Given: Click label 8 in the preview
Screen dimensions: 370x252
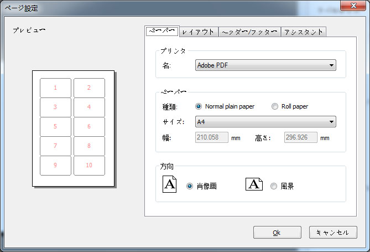Looking at the screenshot, I should (x=89, y=146).
